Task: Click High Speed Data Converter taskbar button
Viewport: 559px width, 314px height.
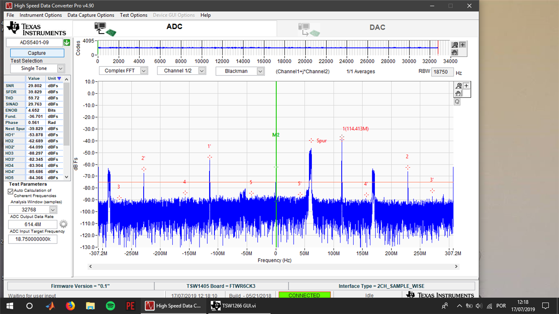Action: tap(173, 306)
